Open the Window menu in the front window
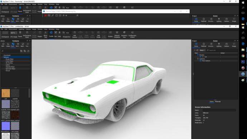Viewport: 247px width, 139px height. [52, 29]
